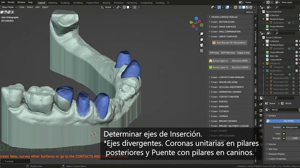Click Survey Lower S... button

(x=219, y=67)
